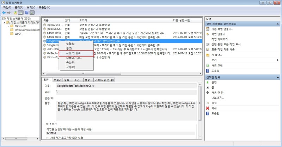Image resolution: width=282 pixels, height=147 pixels.
Task: Toggle 사용자가 로그온할 때만 실행 radio button
Action: 47,138
